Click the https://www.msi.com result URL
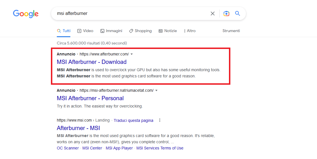Viewport: 317px width, 159px height. pos(74,120)
